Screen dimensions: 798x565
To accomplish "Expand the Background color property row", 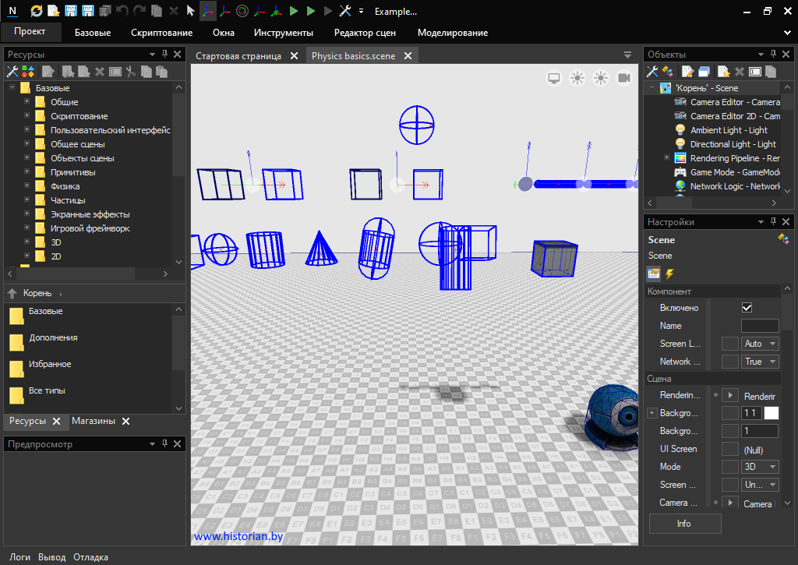I will (x=651, y=413).
